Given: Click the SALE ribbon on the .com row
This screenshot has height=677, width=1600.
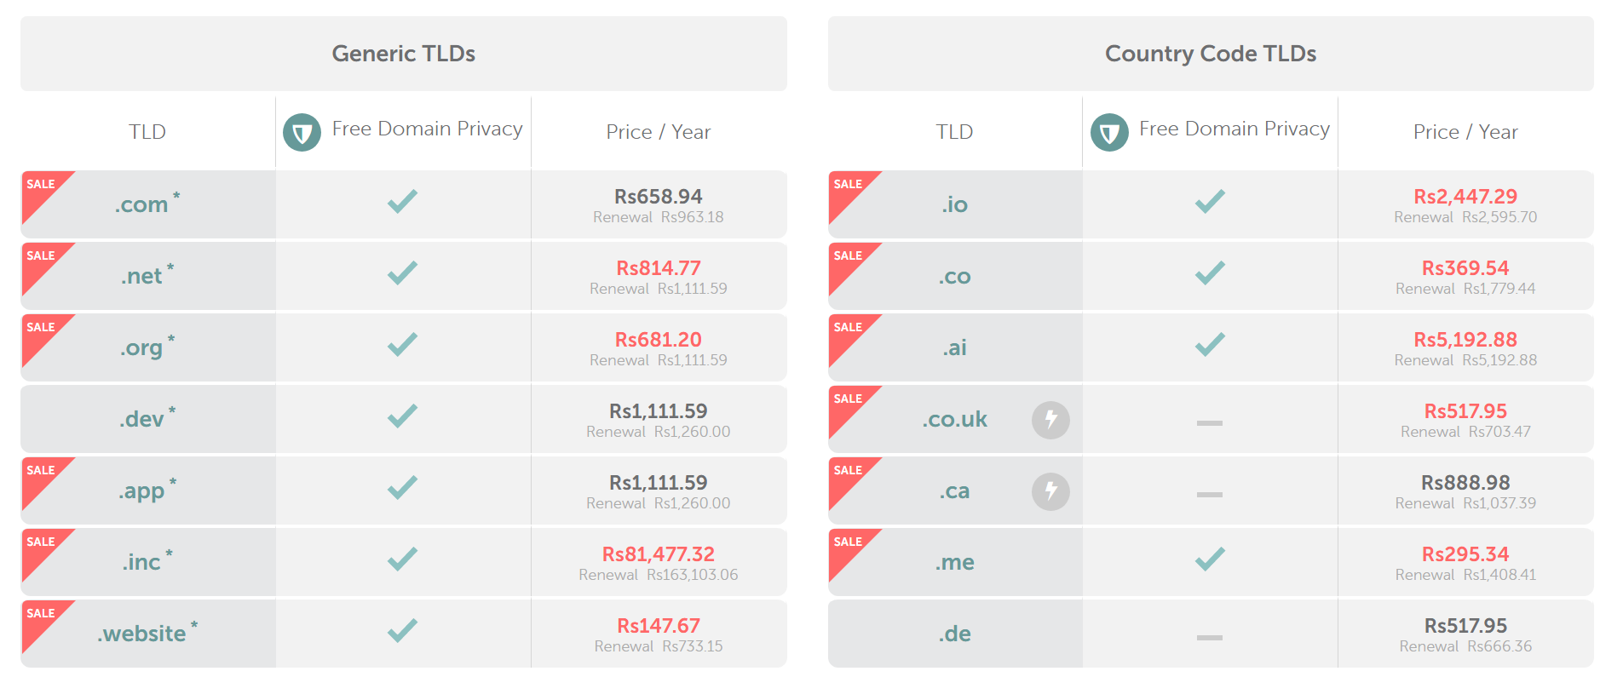Looking at the screenshot, I should (41, 187).
